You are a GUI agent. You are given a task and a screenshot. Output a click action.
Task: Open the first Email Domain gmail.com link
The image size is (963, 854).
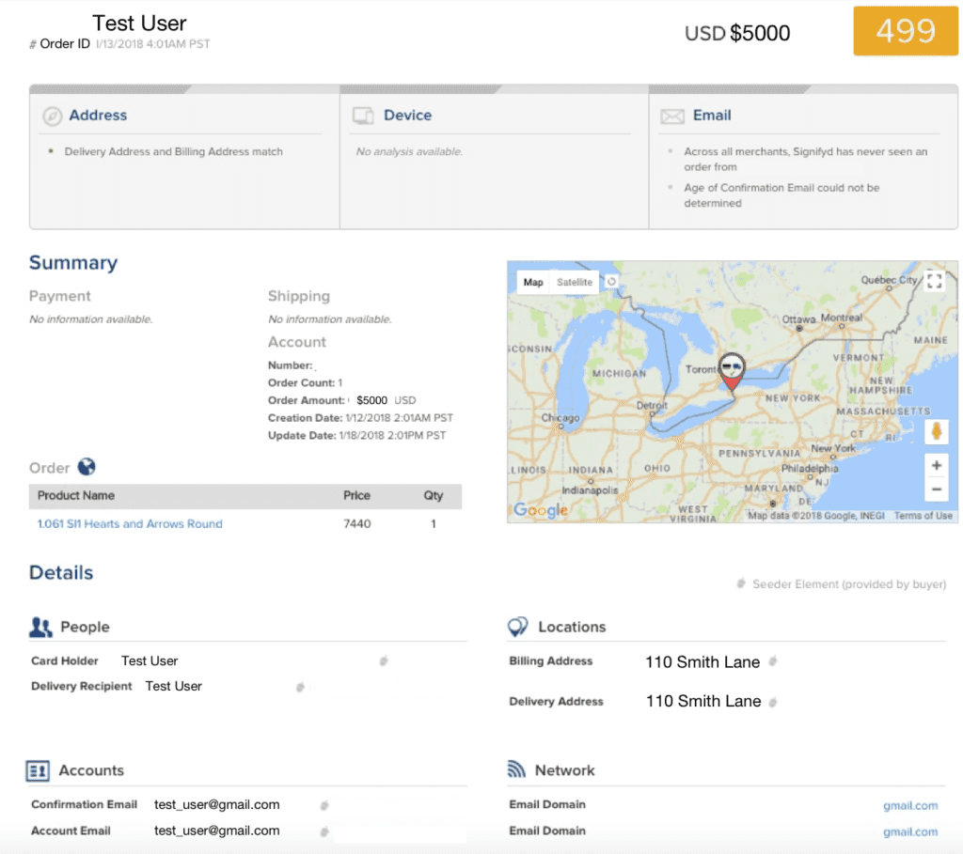tap(910, 805)
